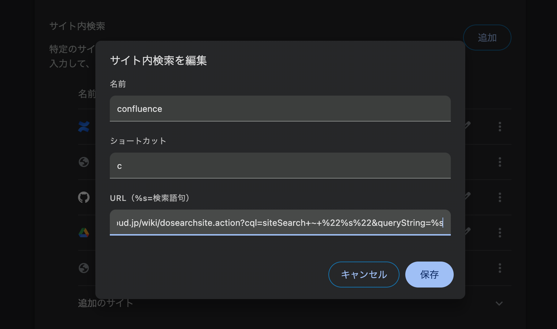The width and height of the screenshot is (557, 329).
Task: Expand the 追加のサイト section
Action: [x=105, y=303]
